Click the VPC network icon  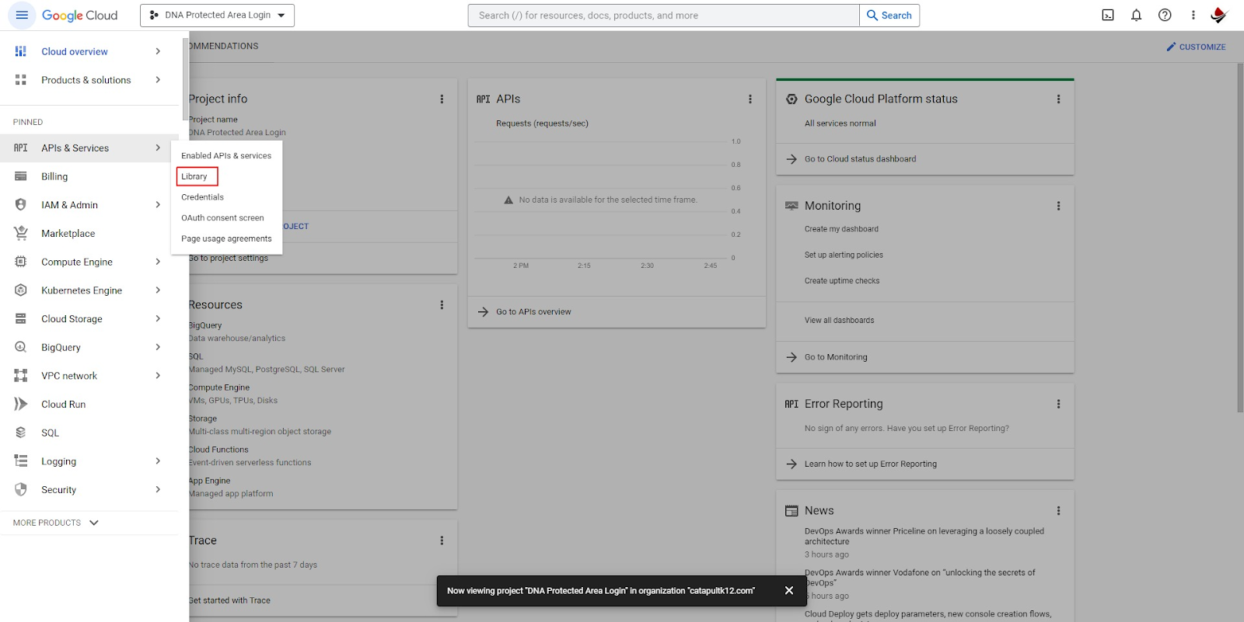tap(21, 376)
